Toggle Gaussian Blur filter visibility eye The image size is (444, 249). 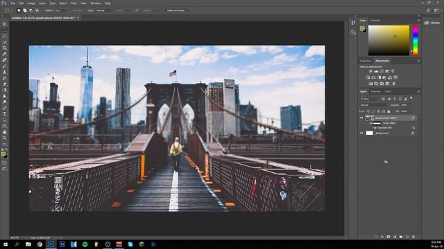(x=375, y=128)
